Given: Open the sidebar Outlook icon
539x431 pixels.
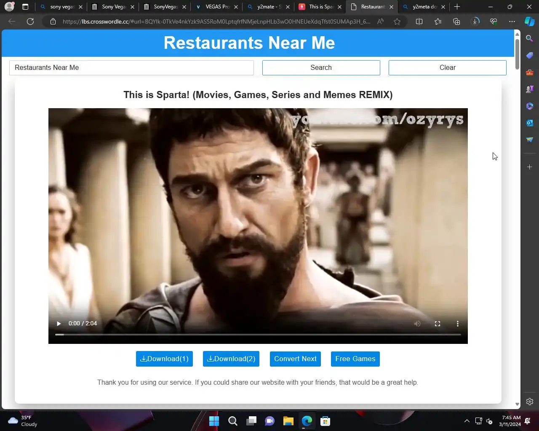Looking at the screenshot, I should 530,123.
